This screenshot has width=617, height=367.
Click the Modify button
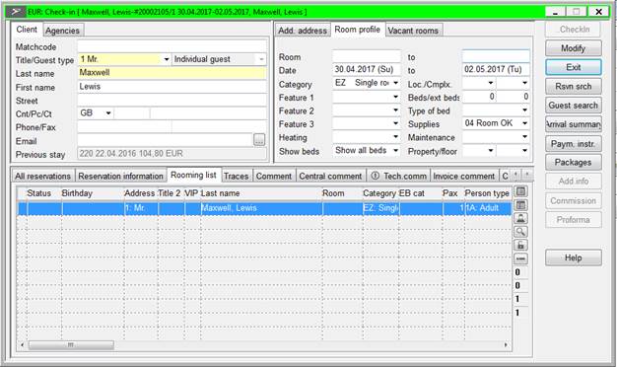click(x=574, y=48)
